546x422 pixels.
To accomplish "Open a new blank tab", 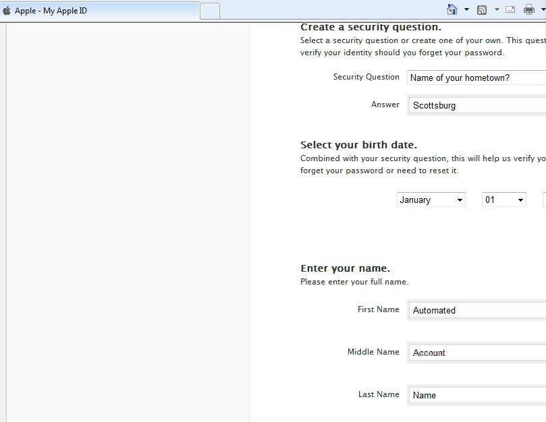I will tap(210, 11).
